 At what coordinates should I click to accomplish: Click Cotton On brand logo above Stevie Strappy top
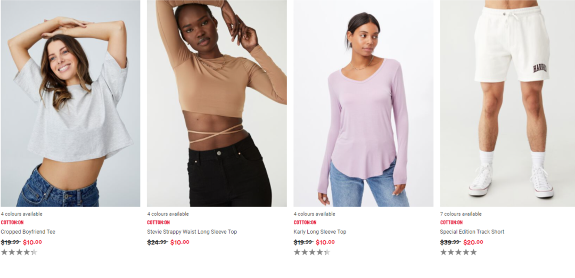coord(159,222)
